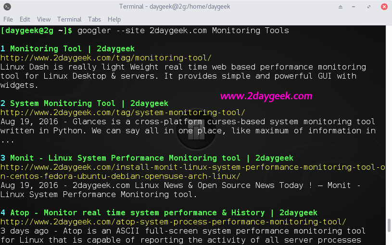This screenshot has height=245, width=392.
Task: Click the line starting "Linux Dash is really light"
Action: [183, 67]
